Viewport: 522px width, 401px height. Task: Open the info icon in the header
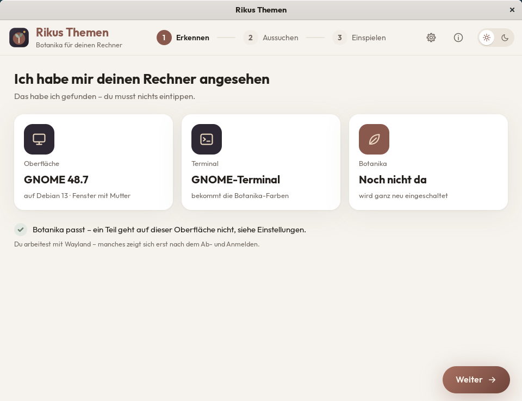(458, 38)
